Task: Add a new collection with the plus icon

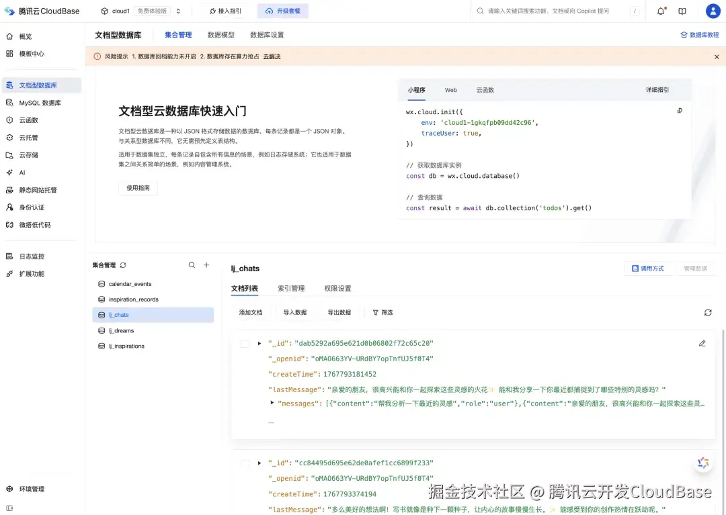Action: 207,265
